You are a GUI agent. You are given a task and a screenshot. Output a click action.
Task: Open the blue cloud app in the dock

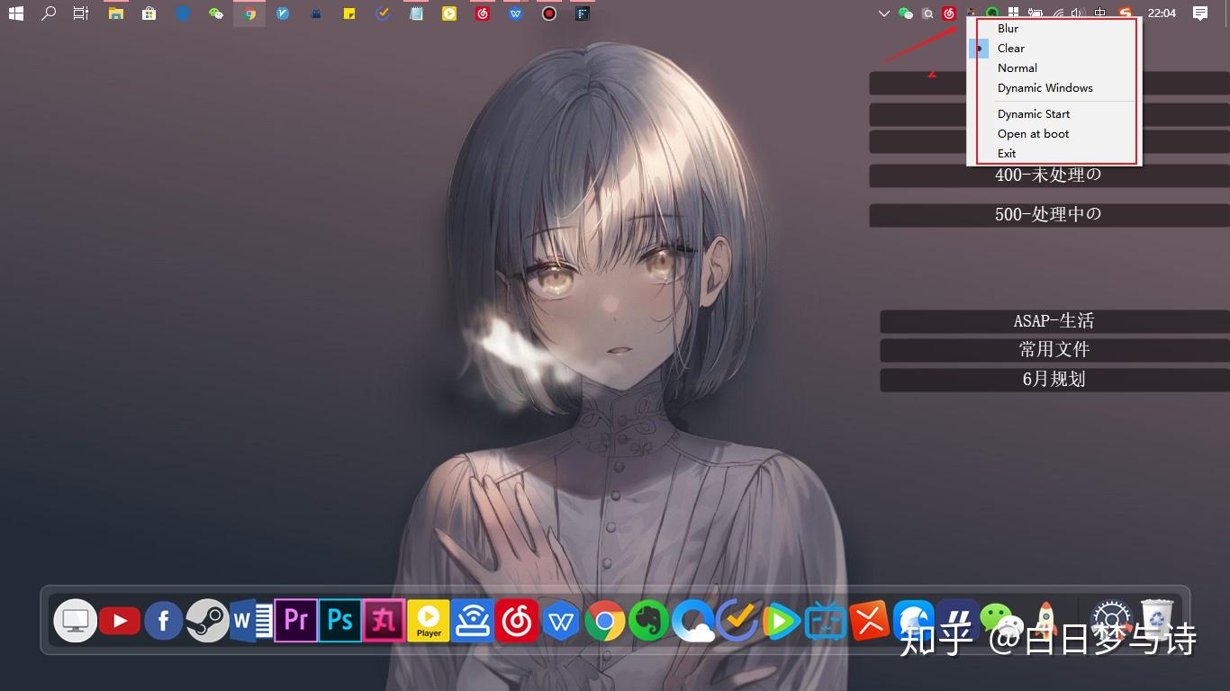click(693, 621)
